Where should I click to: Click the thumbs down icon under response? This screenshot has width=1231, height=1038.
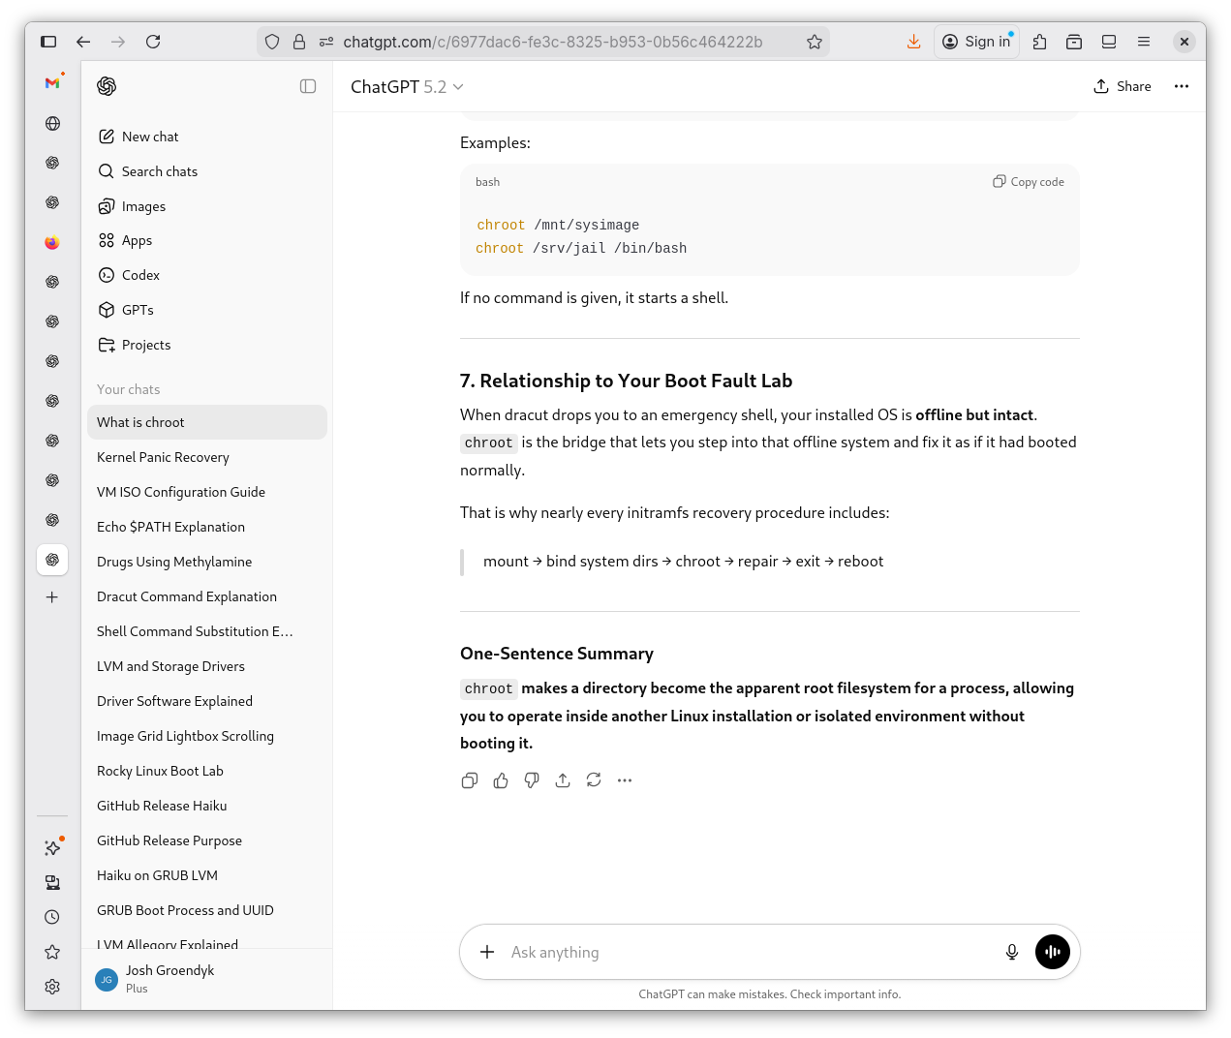(532, 780)
